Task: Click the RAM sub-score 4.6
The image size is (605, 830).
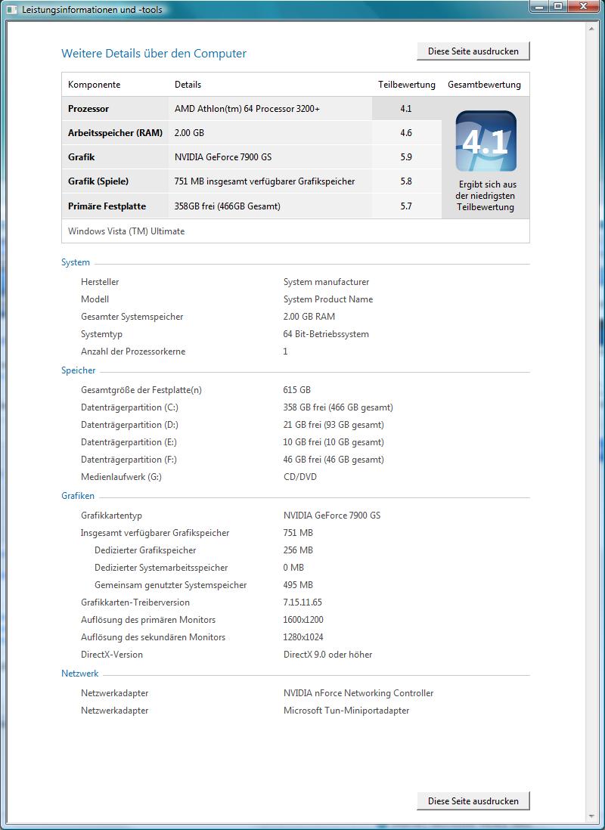Action: point(406,133)
